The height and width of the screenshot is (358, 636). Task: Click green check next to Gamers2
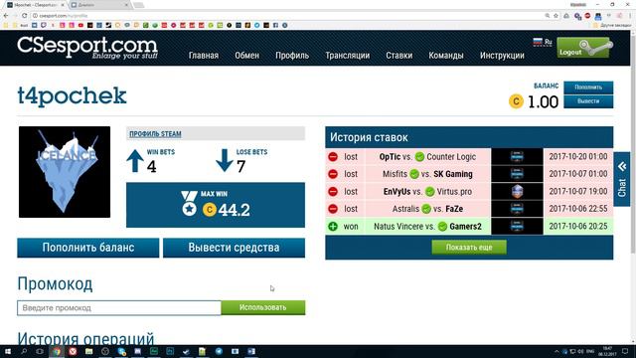442,227
